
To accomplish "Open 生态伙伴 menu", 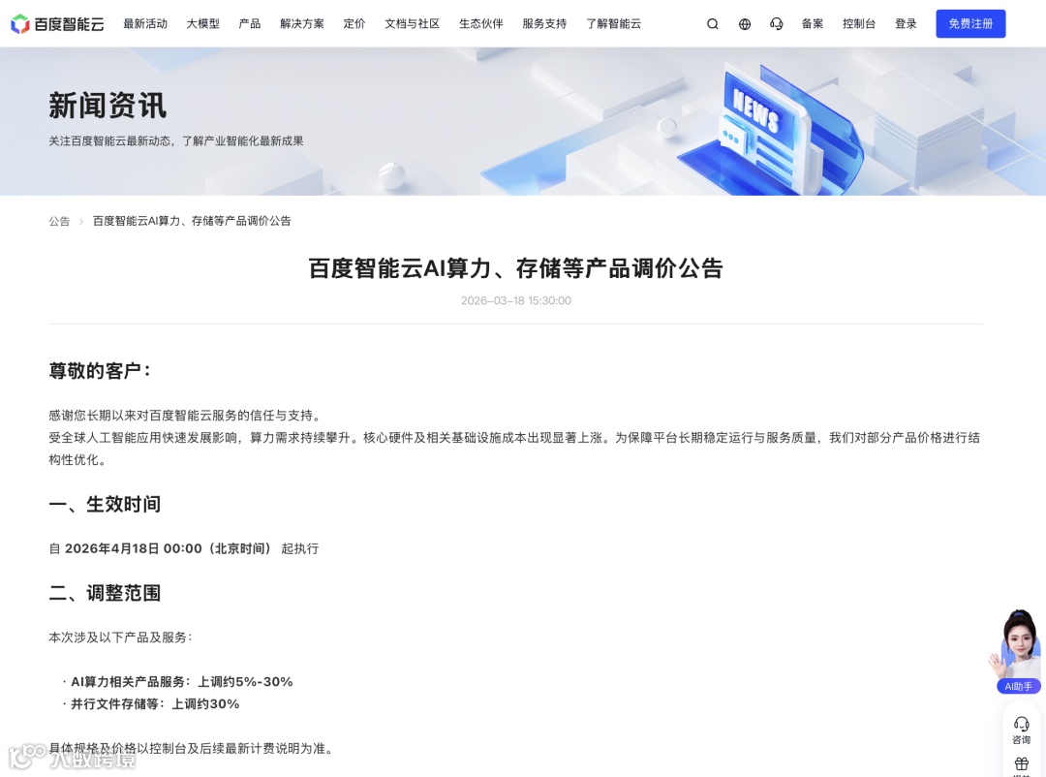I will (x=481, y=24).
